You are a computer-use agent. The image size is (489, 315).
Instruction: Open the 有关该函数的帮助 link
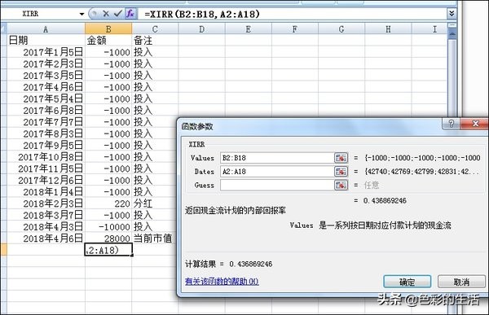[222, 282]
